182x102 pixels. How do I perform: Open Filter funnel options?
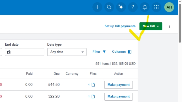[x=99, y=52]
